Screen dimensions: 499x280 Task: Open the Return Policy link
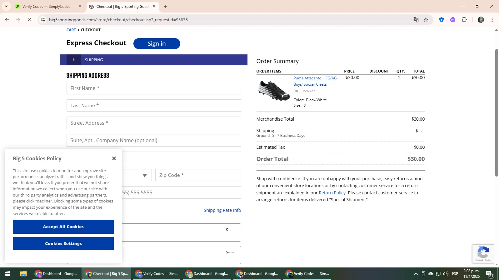coord(332,193)
